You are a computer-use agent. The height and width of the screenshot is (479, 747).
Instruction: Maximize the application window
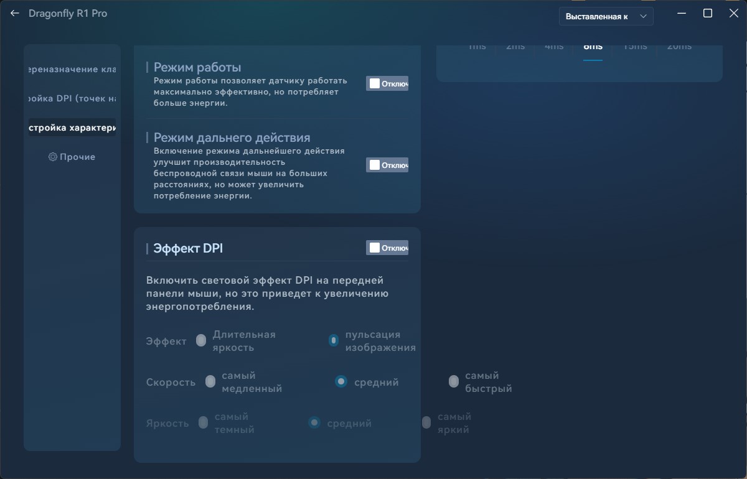[708, 13]
